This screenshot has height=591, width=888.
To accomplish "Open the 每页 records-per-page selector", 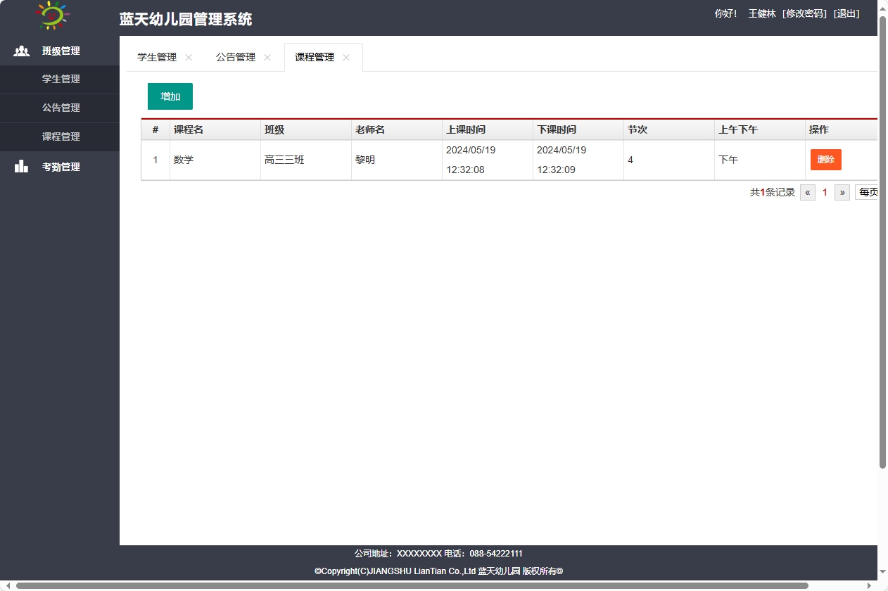I will click(x=869, y=191).
